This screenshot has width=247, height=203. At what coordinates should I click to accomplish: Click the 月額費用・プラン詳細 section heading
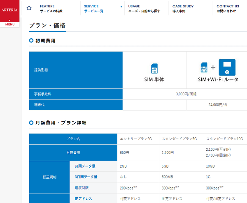pos(61,122)
